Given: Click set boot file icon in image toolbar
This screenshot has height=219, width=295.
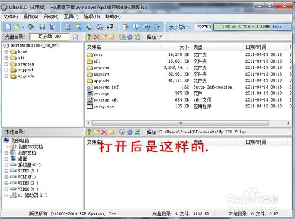Looking at the screenshot, I should pos(137,37).
